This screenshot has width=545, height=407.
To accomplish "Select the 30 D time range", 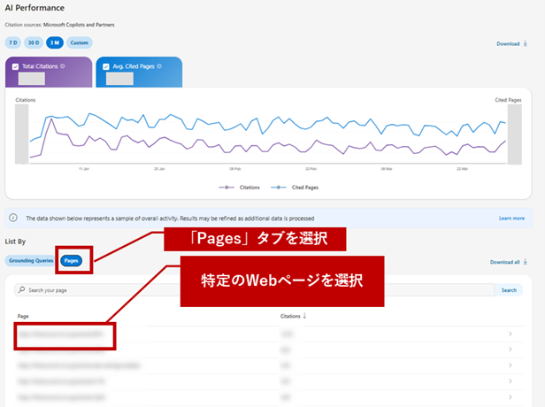I will [35, 42].
